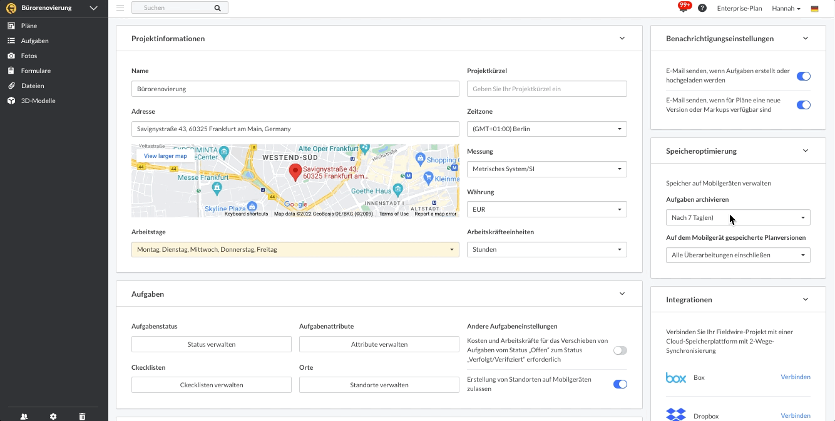The width and height of the screenshot is (835, 421).
Task: Click Verbinden link for Box
Action: 796,377
